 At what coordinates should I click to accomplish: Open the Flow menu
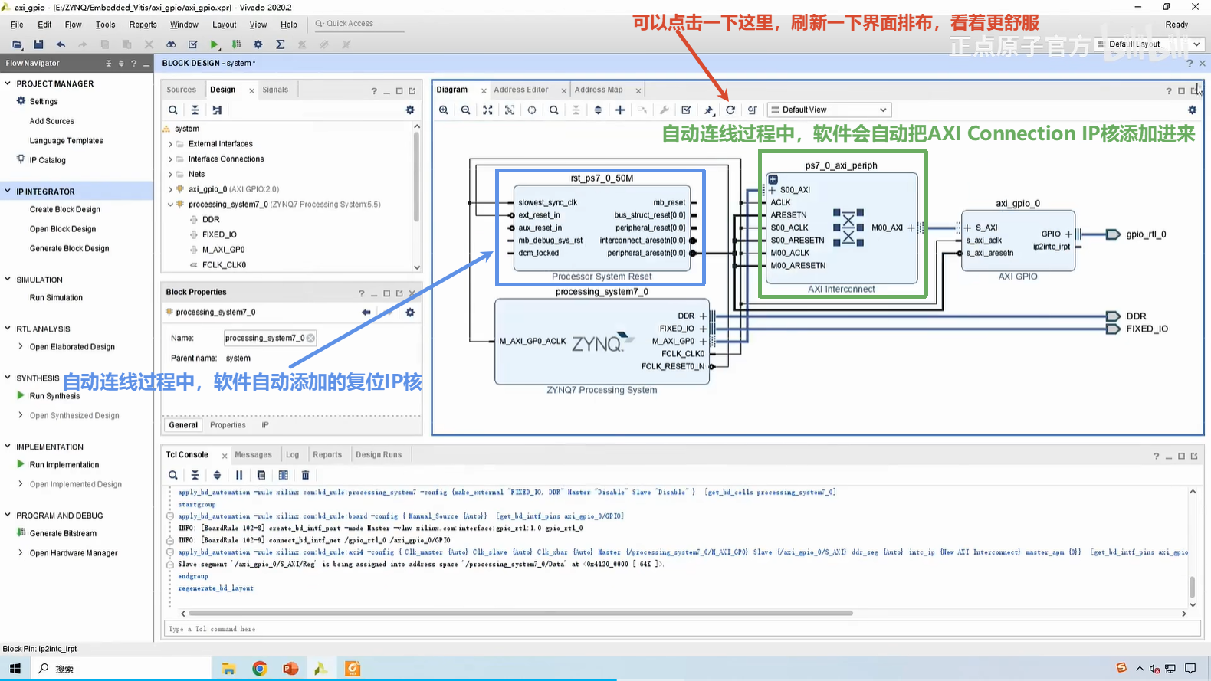click(x=73, y=25)
